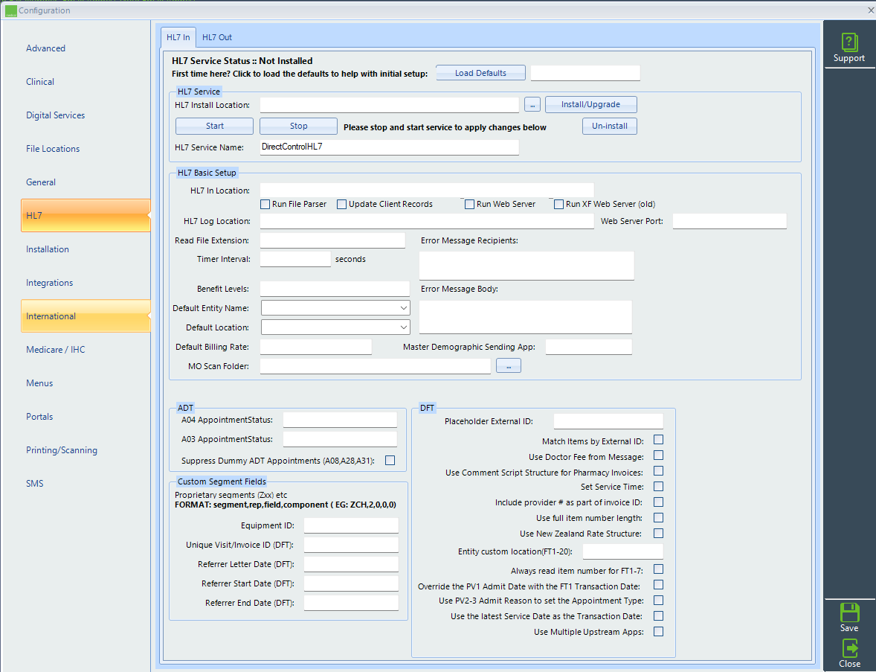Select the HL7 In tab
This screenshot has height=672, width=876.
(178, 37)
